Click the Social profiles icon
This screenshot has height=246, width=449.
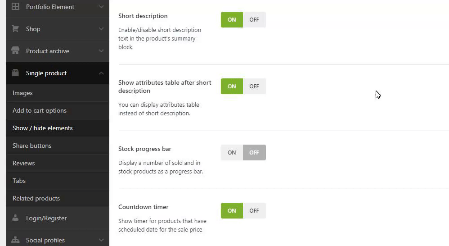(x=15, y=240)
